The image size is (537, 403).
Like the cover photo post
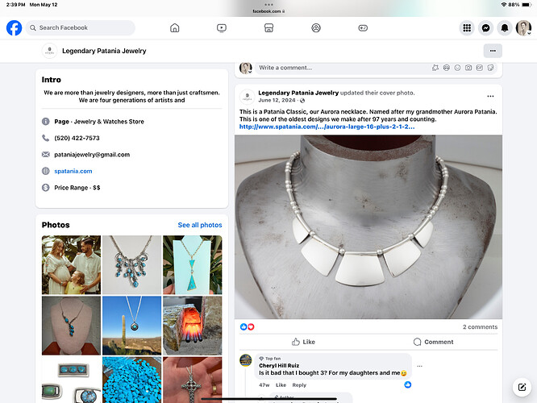[303, 342]
